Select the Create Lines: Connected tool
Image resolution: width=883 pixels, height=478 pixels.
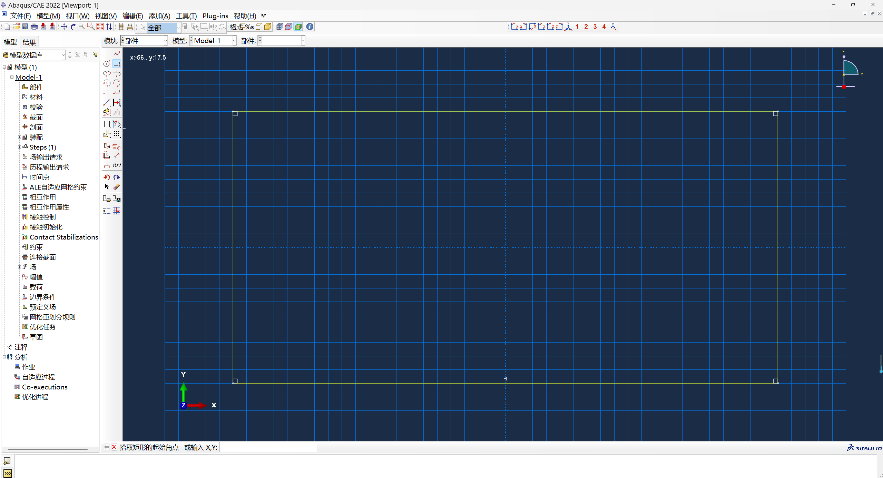[117, 54]
